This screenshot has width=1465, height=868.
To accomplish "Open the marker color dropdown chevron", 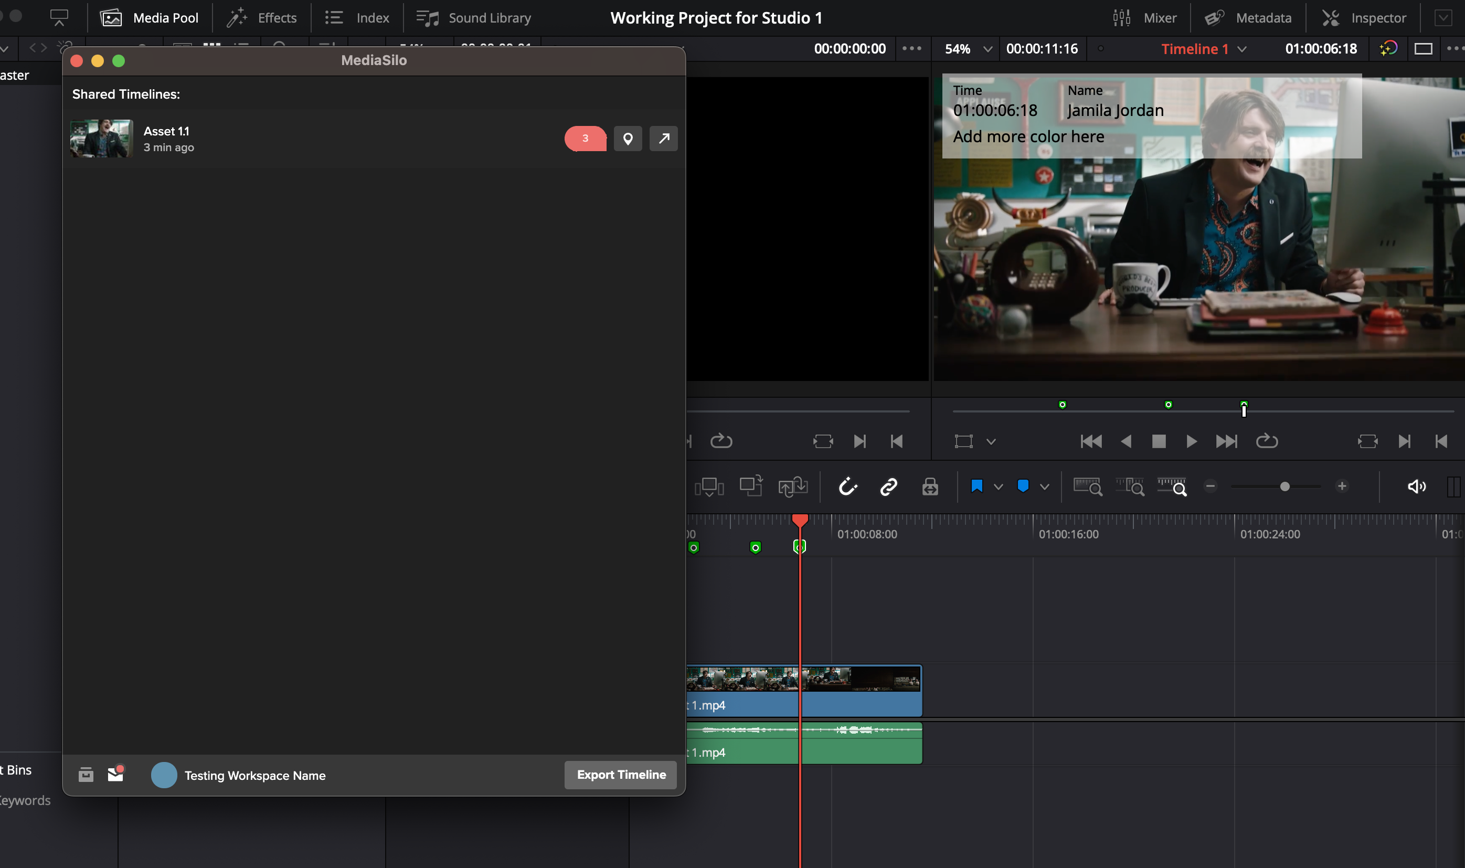I will (x=1045, y=486).
